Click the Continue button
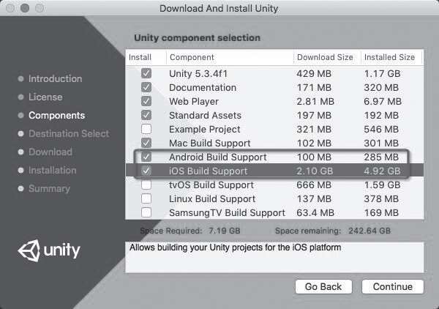The image size is (439, 309). point(392,286)
